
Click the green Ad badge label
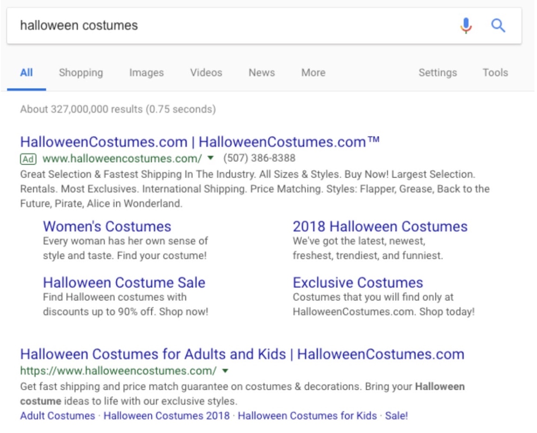(28, 159)
